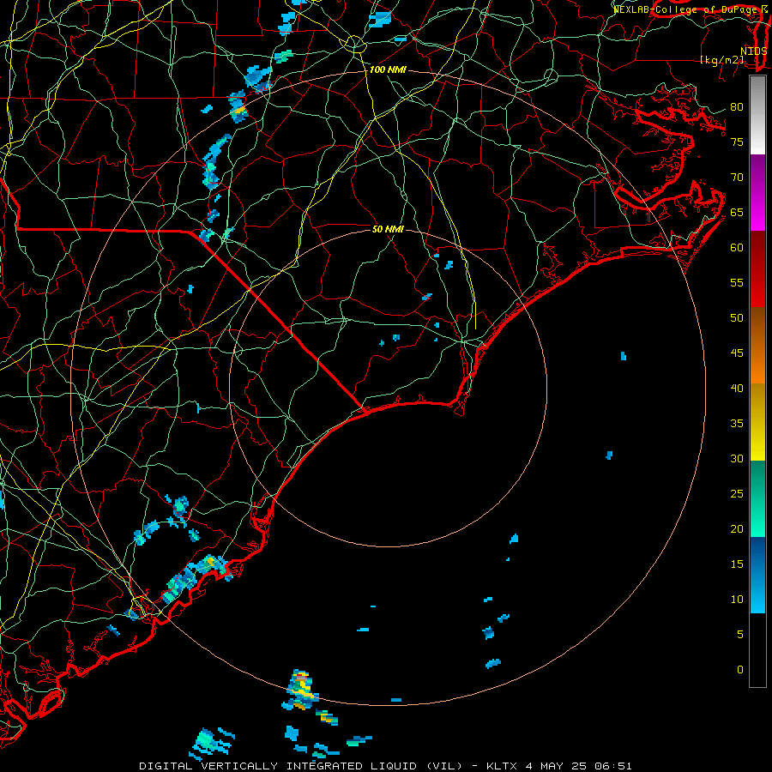
Task: Click the legend value "0"
Action: coord(740,670)
